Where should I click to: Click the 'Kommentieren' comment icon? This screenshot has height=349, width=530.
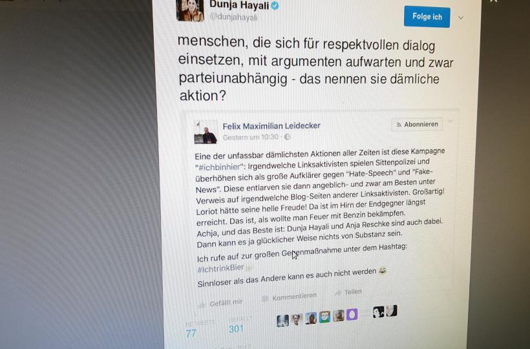point(266,299)
